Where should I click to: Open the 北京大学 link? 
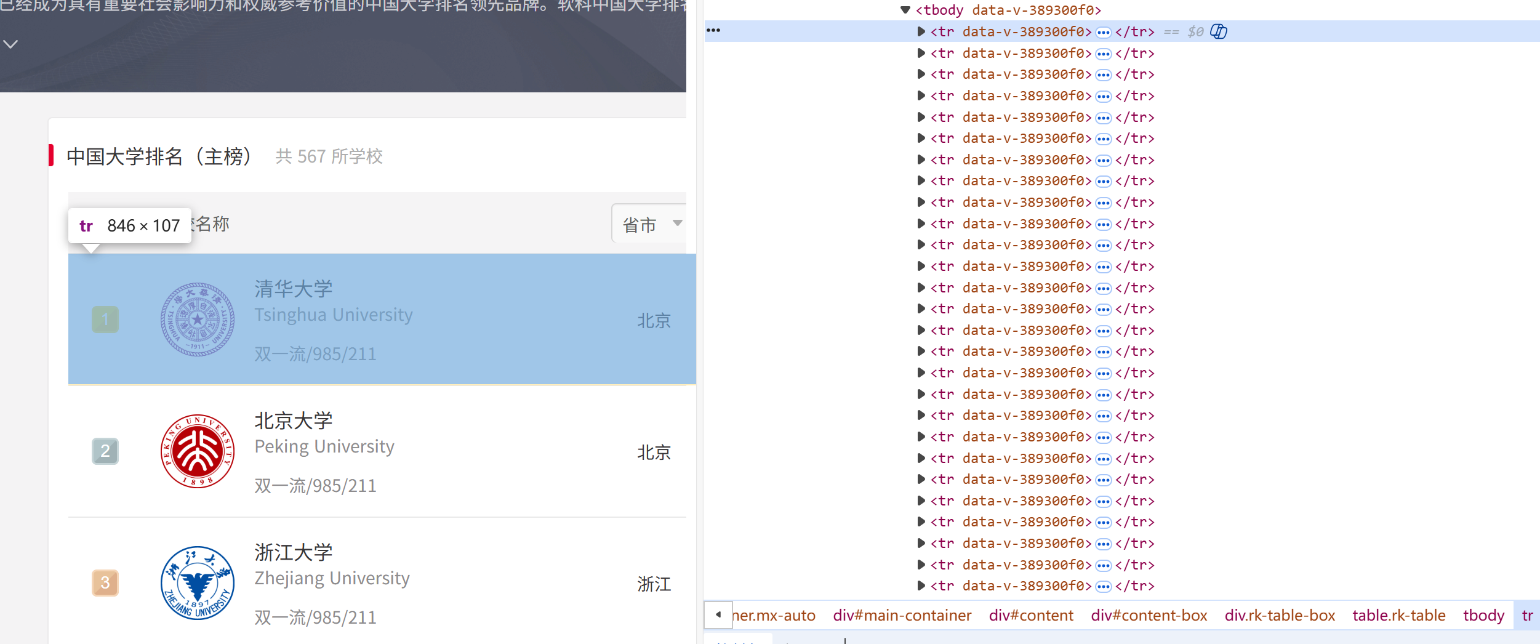point(294,421)
